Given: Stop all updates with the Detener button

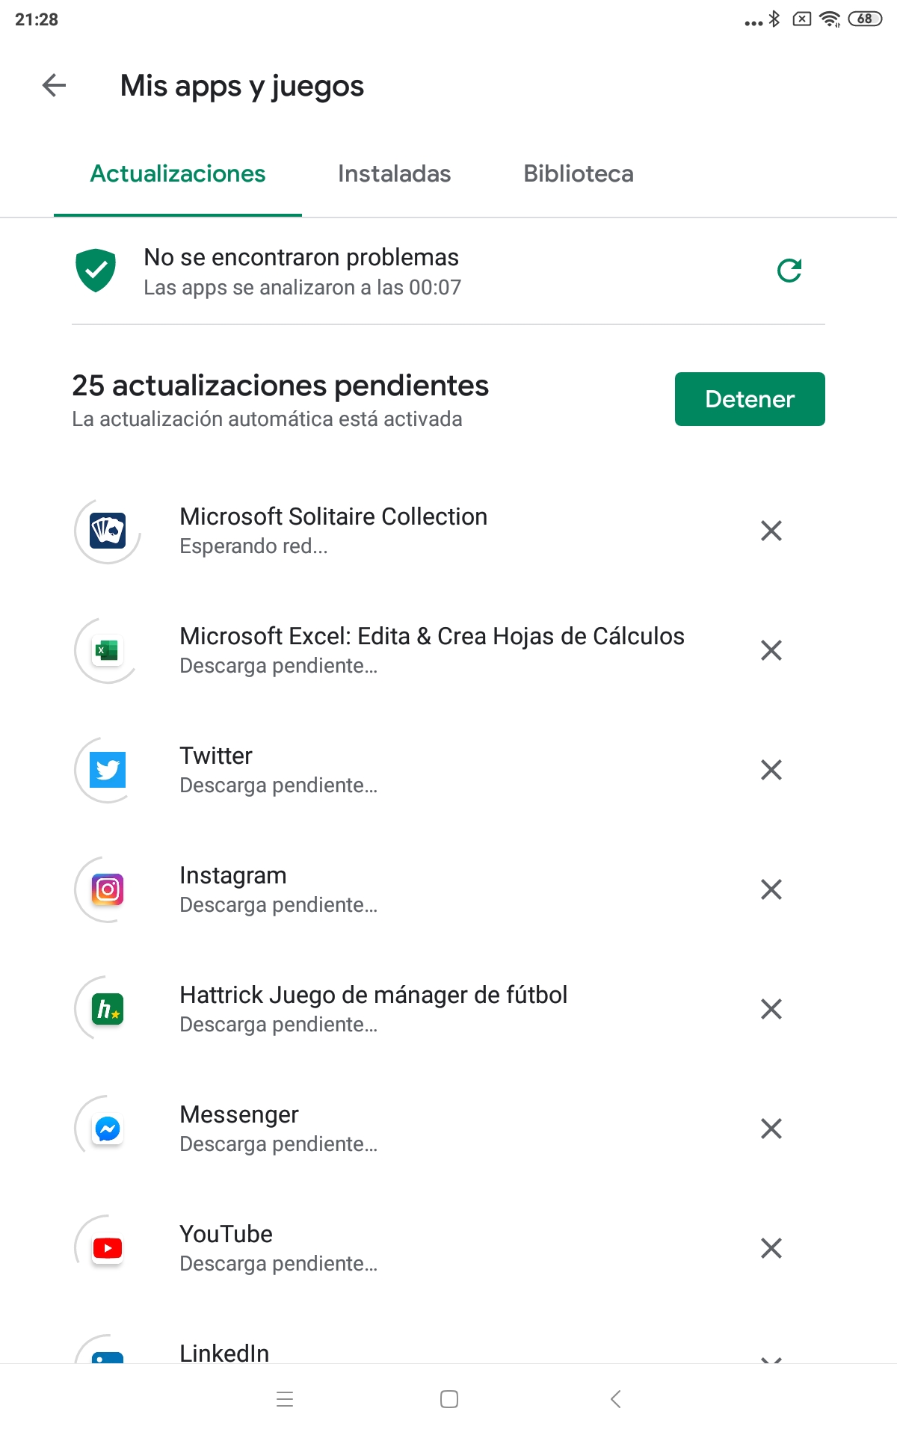Looking at the screenshot, I should click(x=750, y=399).
